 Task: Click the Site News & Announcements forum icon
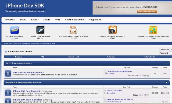8,74
